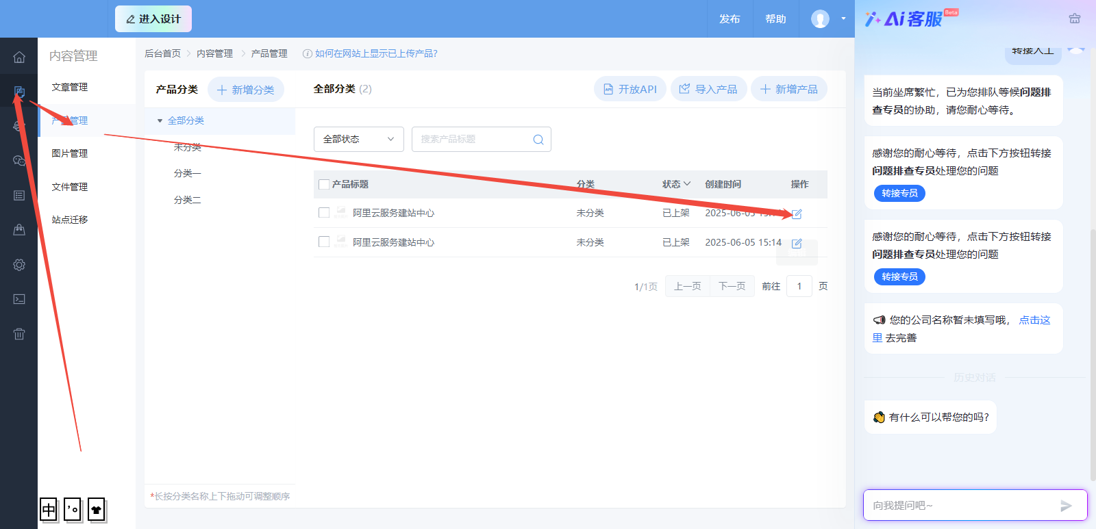Click the 向我提问吧 chat input field
1096x529 pixels.
click(959, 506)
